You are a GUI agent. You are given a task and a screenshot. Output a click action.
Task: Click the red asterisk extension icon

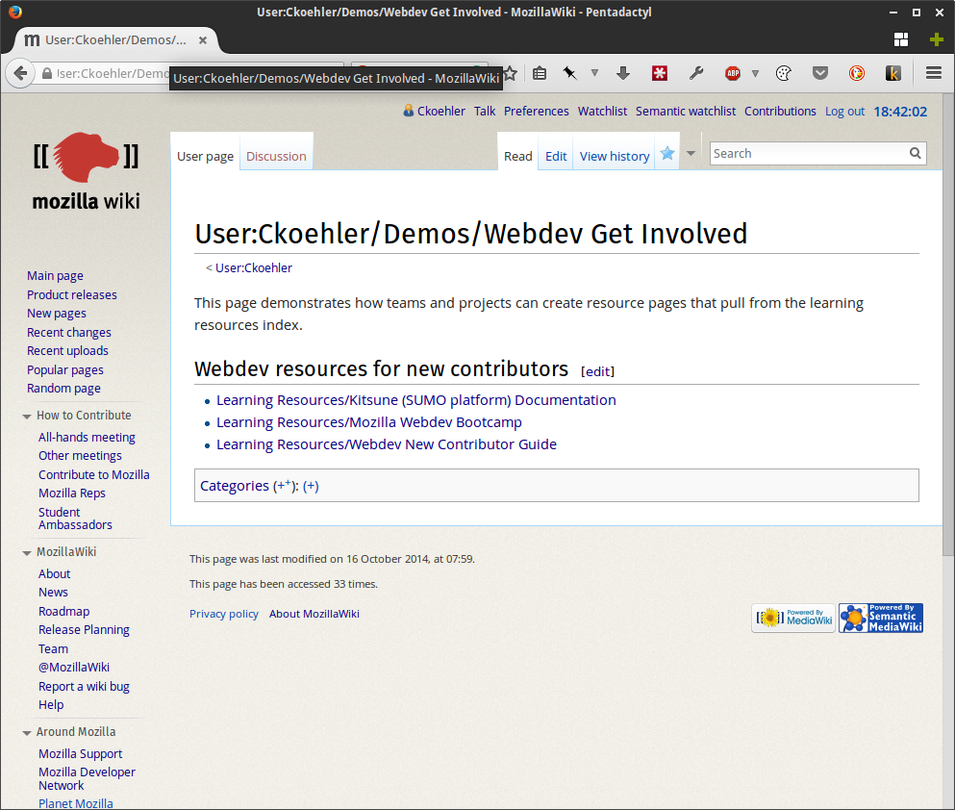pos(660,74)
